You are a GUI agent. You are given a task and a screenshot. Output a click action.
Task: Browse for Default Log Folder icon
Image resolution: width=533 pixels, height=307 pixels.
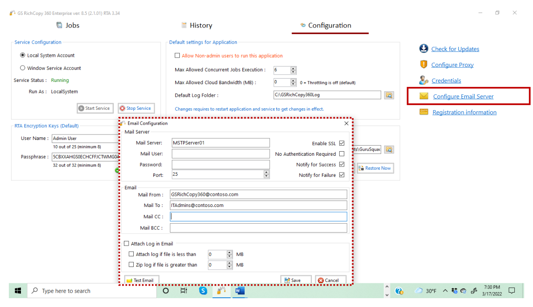[389, 95]
